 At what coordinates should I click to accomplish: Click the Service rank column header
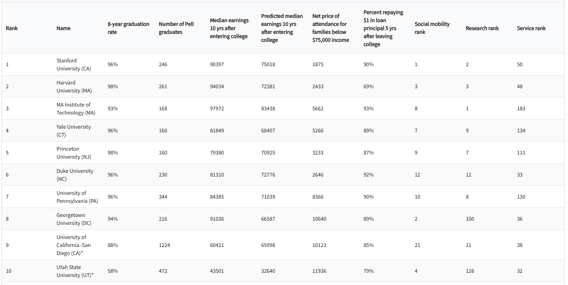tap(531, 28)
